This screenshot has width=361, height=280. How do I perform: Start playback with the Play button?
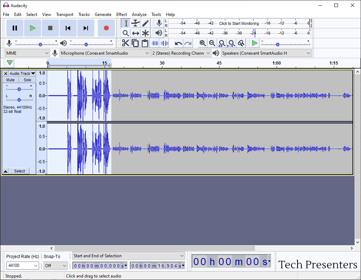click(x=33, y=28)
